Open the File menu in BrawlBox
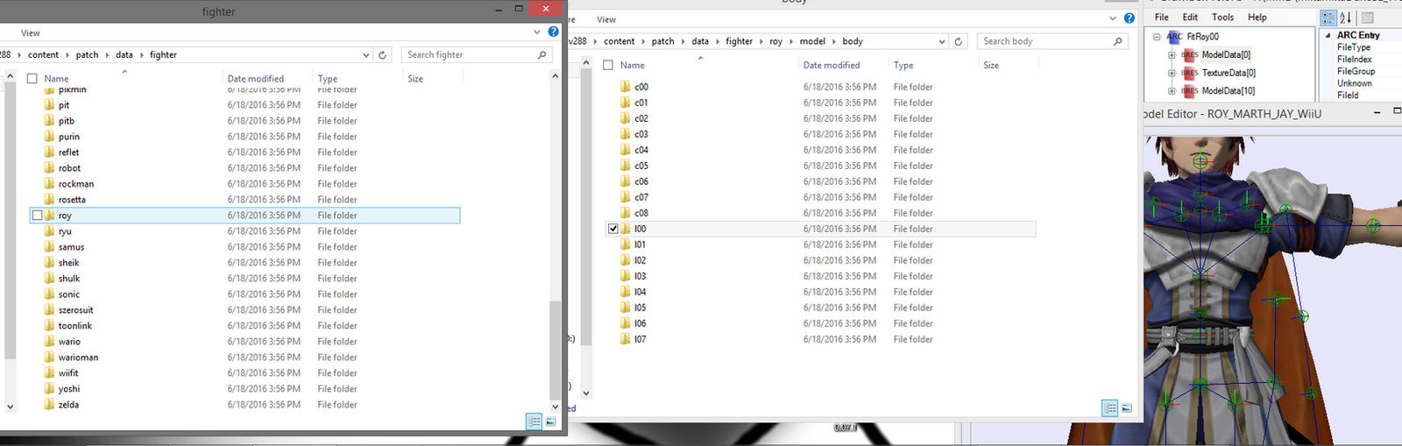This screenshot has height=446, width=1402. 1162,18
